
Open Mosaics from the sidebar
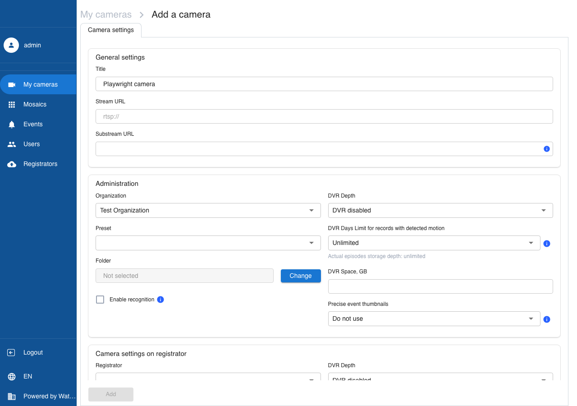pyautogui.click(x=38, y=104)
